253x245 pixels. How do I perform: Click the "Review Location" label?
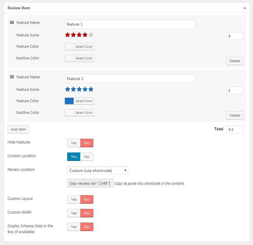(x=21, y=169)
